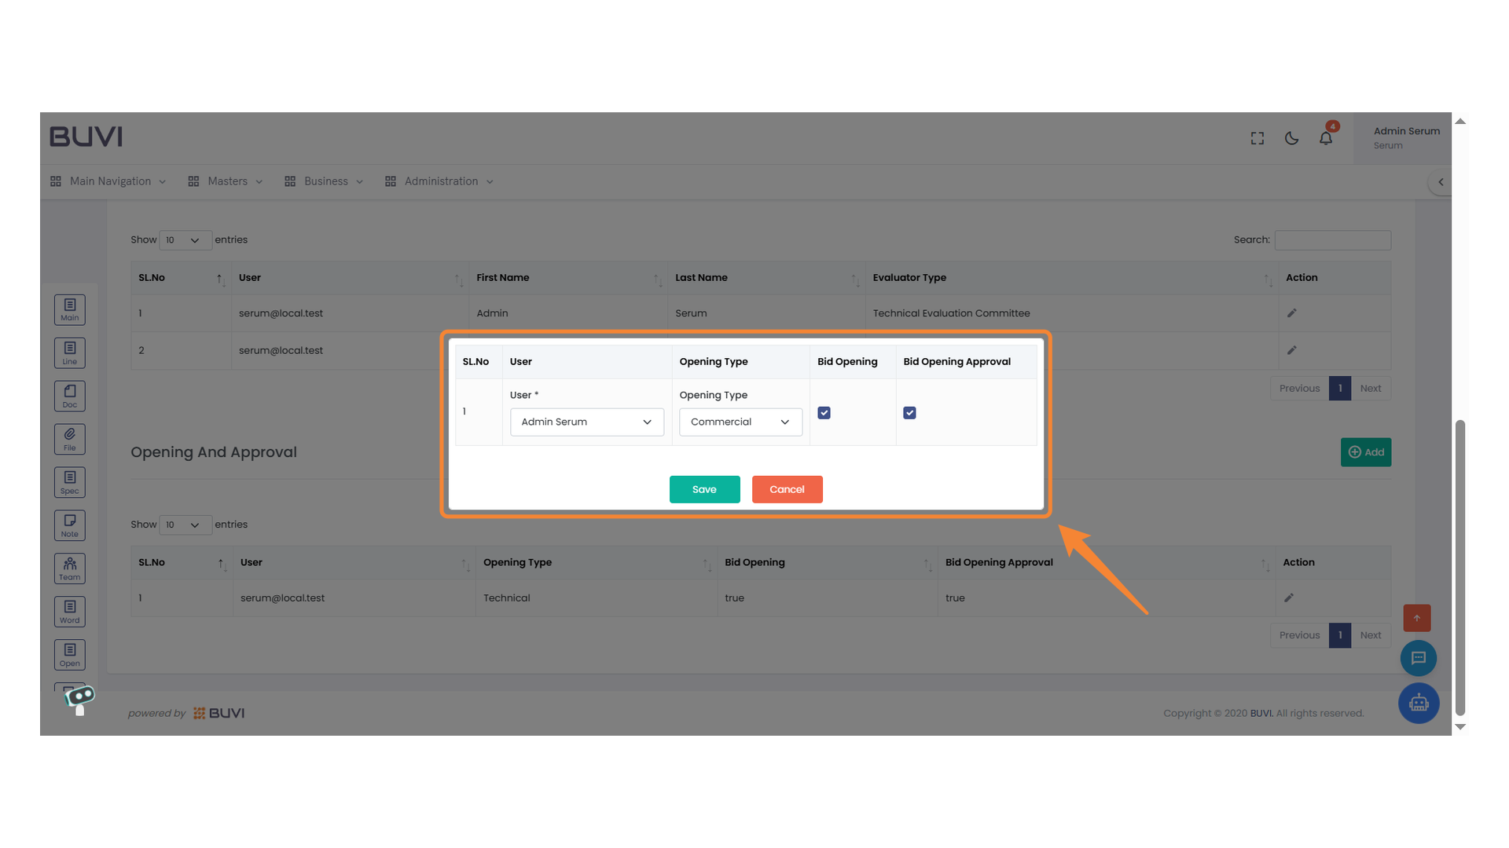Toggle dark mode with the moon icon
Screen dimensions: 1509x848
[x=1291, y=137]
